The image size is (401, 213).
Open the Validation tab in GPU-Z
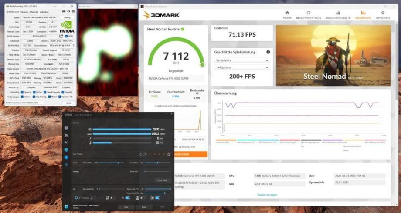44,12
